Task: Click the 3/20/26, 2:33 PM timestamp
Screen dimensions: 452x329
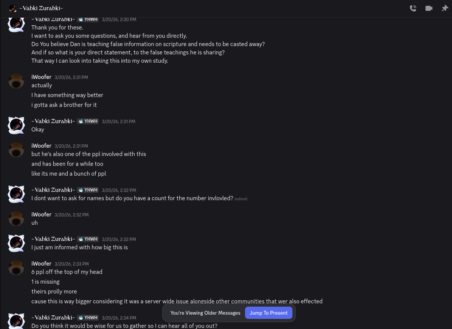Action: click(71, 264)
